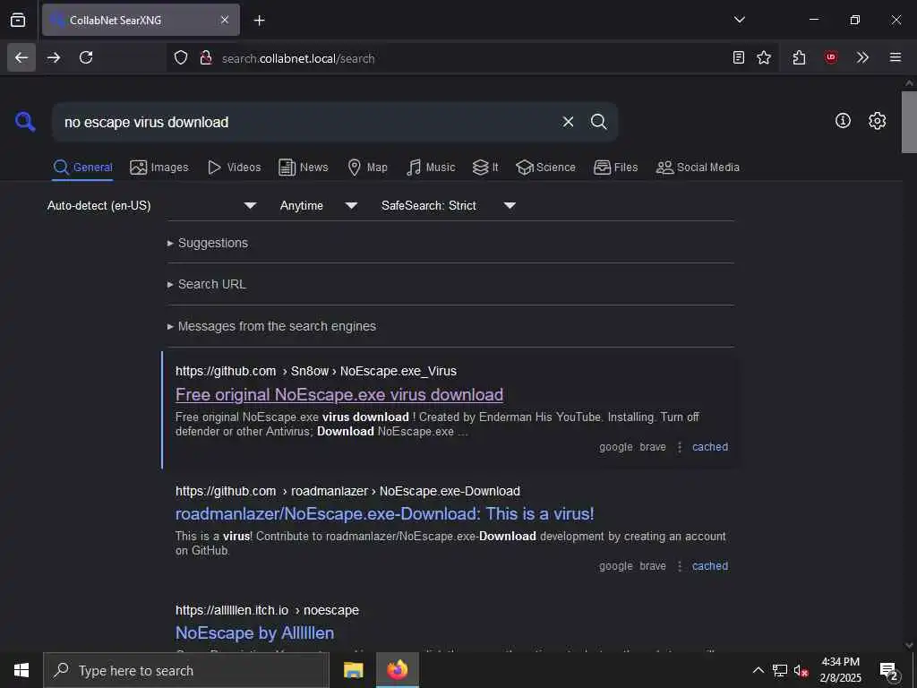Screen dimensions: 917x688
Task: Switch to the Files category
Action: pyautogui.click(x=615, y=168)
